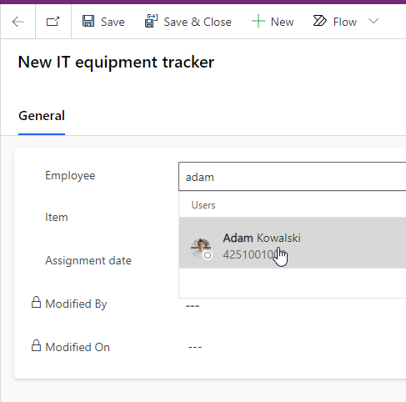Click the New command label
This screenshot has height=402, width=406.
click(x=283, y=22)
